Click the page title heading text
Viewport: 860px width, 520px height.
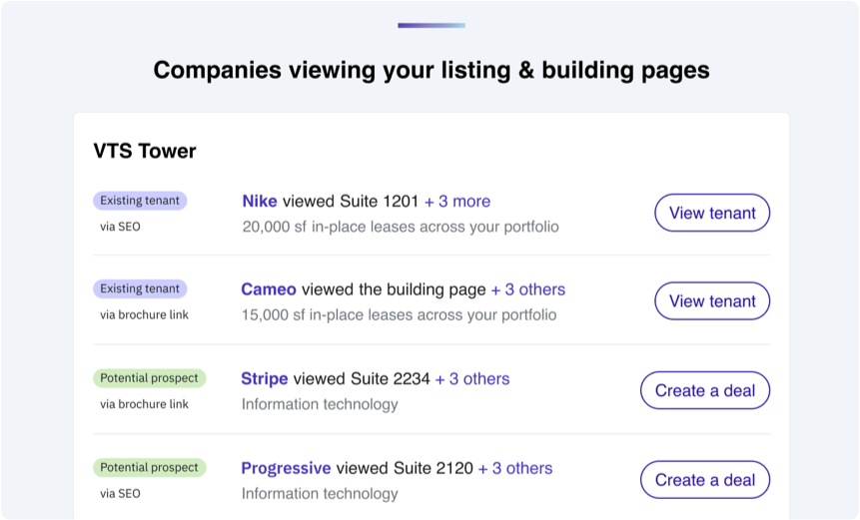(x=431, y=70)
